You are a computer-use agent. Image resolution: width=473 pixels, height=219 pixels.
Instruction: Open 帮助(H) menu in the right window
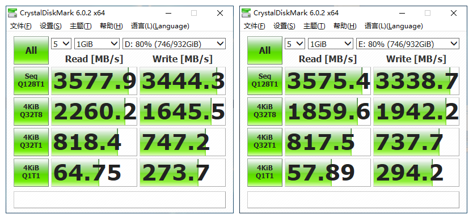pos(345,26)
